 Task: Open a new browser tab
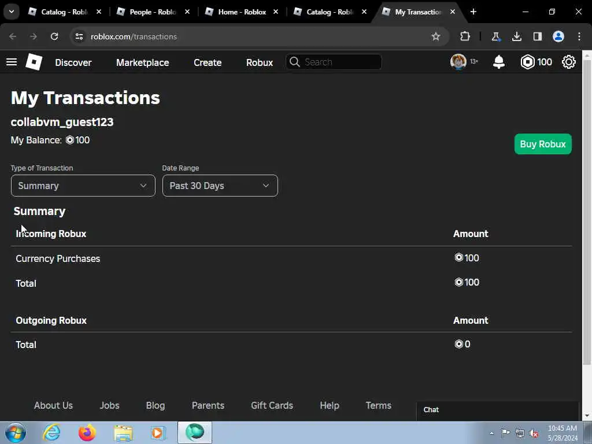coord(473,12)
